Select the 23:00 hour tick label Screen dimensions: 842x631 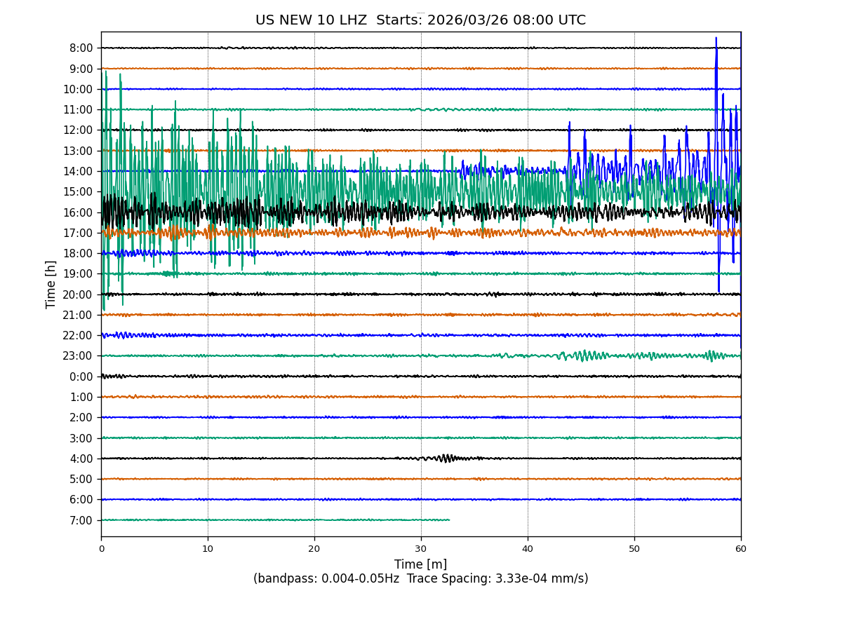78,356
